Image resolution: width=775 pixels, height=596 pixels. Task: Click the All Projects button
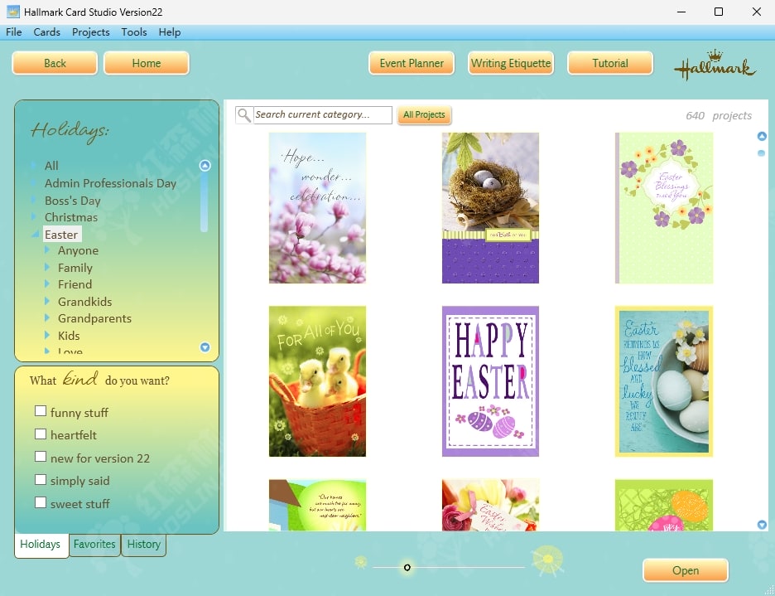coord(424,115)
